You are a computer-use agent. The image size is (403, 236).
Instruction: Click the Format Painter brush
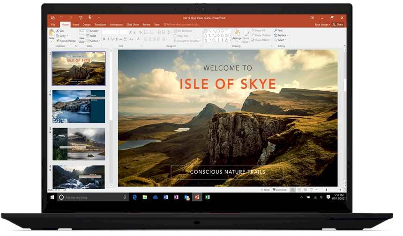click(x=66, y=41)
